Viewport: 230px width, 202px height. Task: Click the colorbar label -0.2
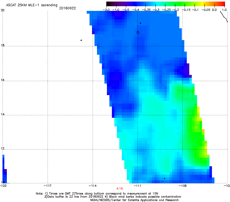pos(175,10)
